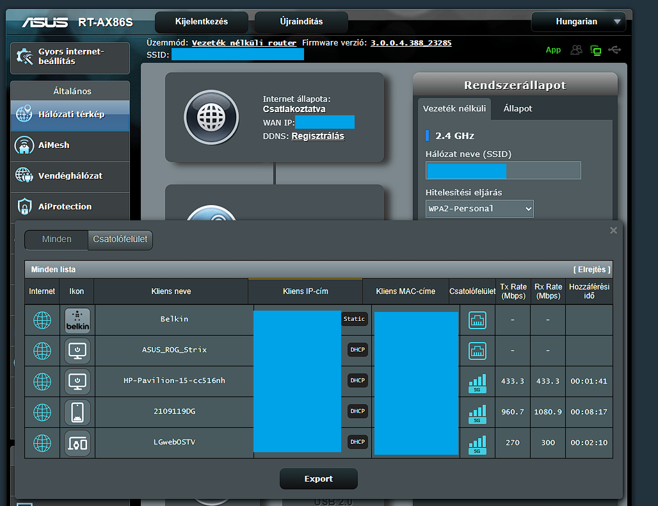Screen dimensions: 658x506
Task: Click the USB status icon in header
Action: tap(614, 50)
